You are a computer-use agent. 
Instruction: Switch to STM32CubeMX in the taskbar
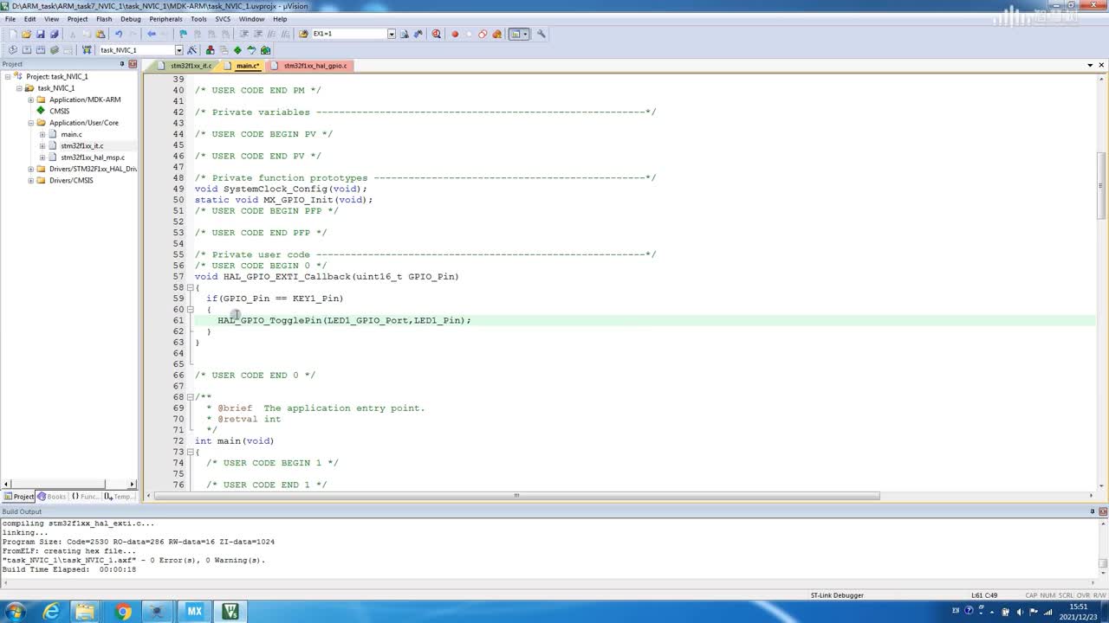click(194, 612)
